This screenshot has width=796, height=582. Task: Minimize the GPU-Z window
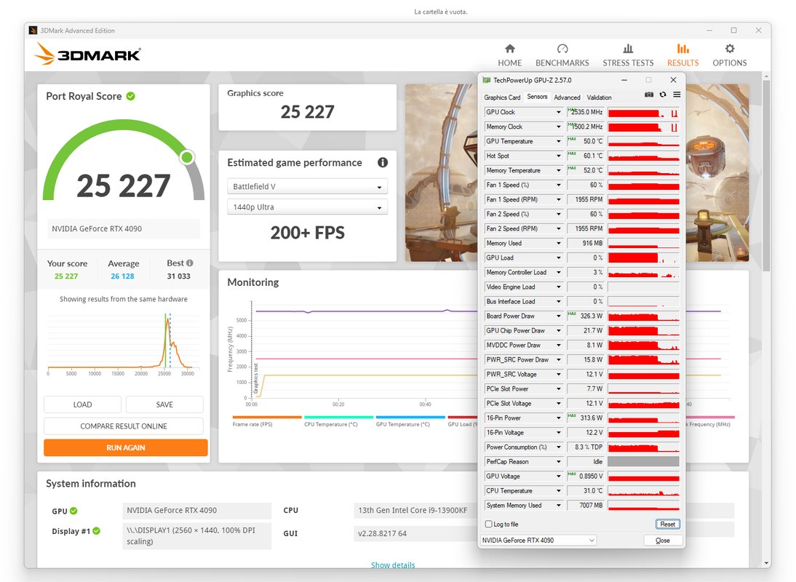pos(624,80)
